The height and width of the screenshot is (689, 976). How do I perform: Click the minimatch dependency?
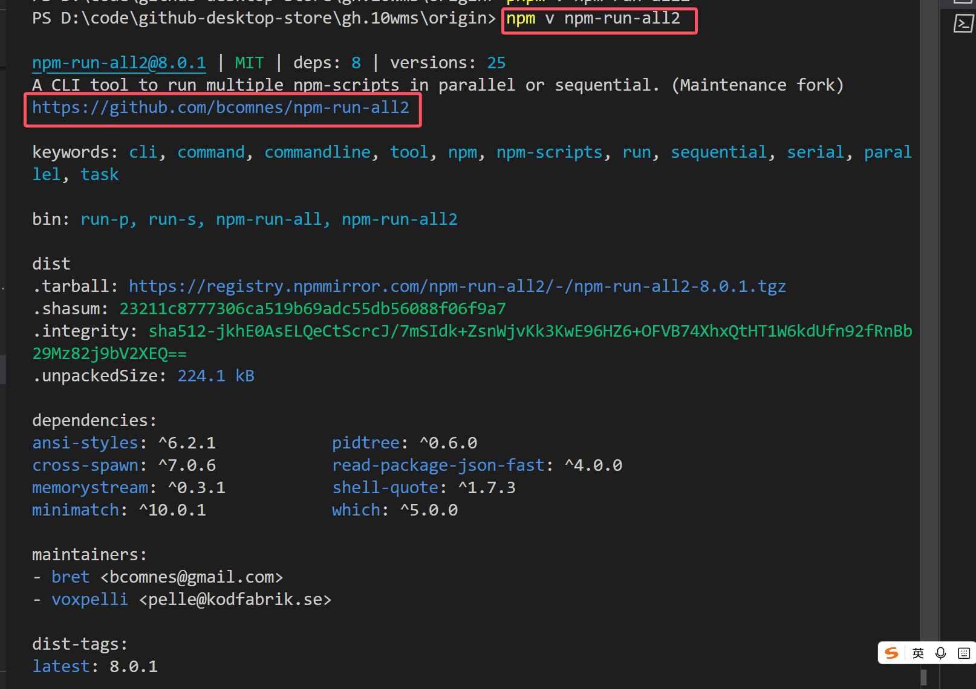[76, 510]
